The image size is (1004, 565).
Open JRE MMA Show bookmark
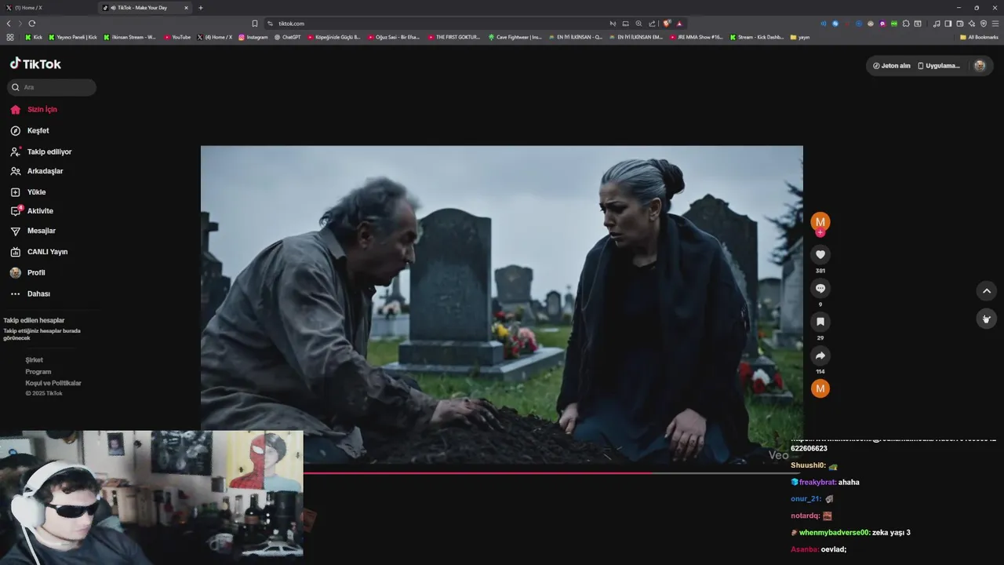(696, 37)
